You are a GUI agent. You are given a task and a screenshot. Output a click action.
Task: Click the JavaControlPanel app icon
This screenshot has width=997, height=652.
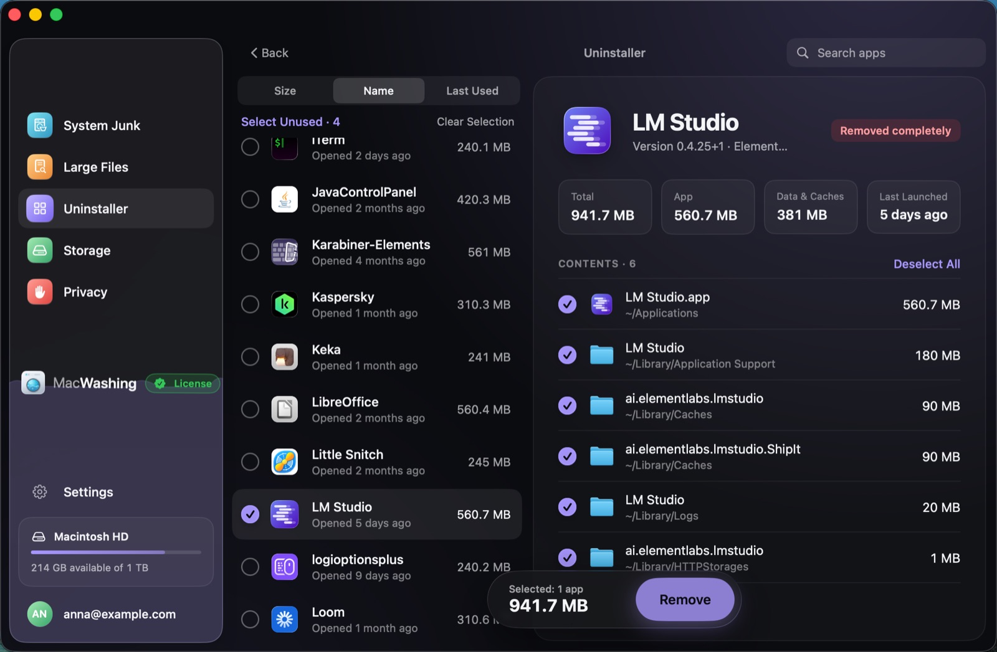click(285, 199)
